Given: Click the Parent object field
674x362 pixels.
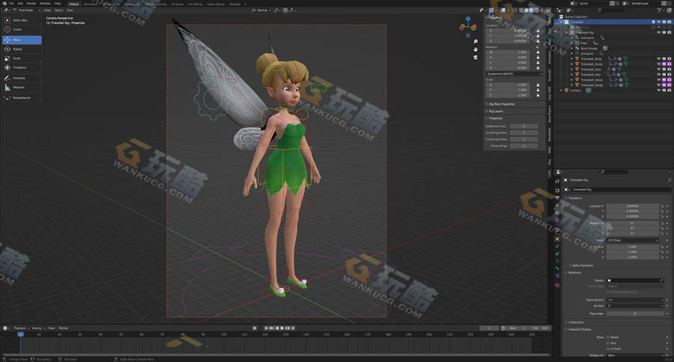Looking at the screenshot, I should [635, 280].
